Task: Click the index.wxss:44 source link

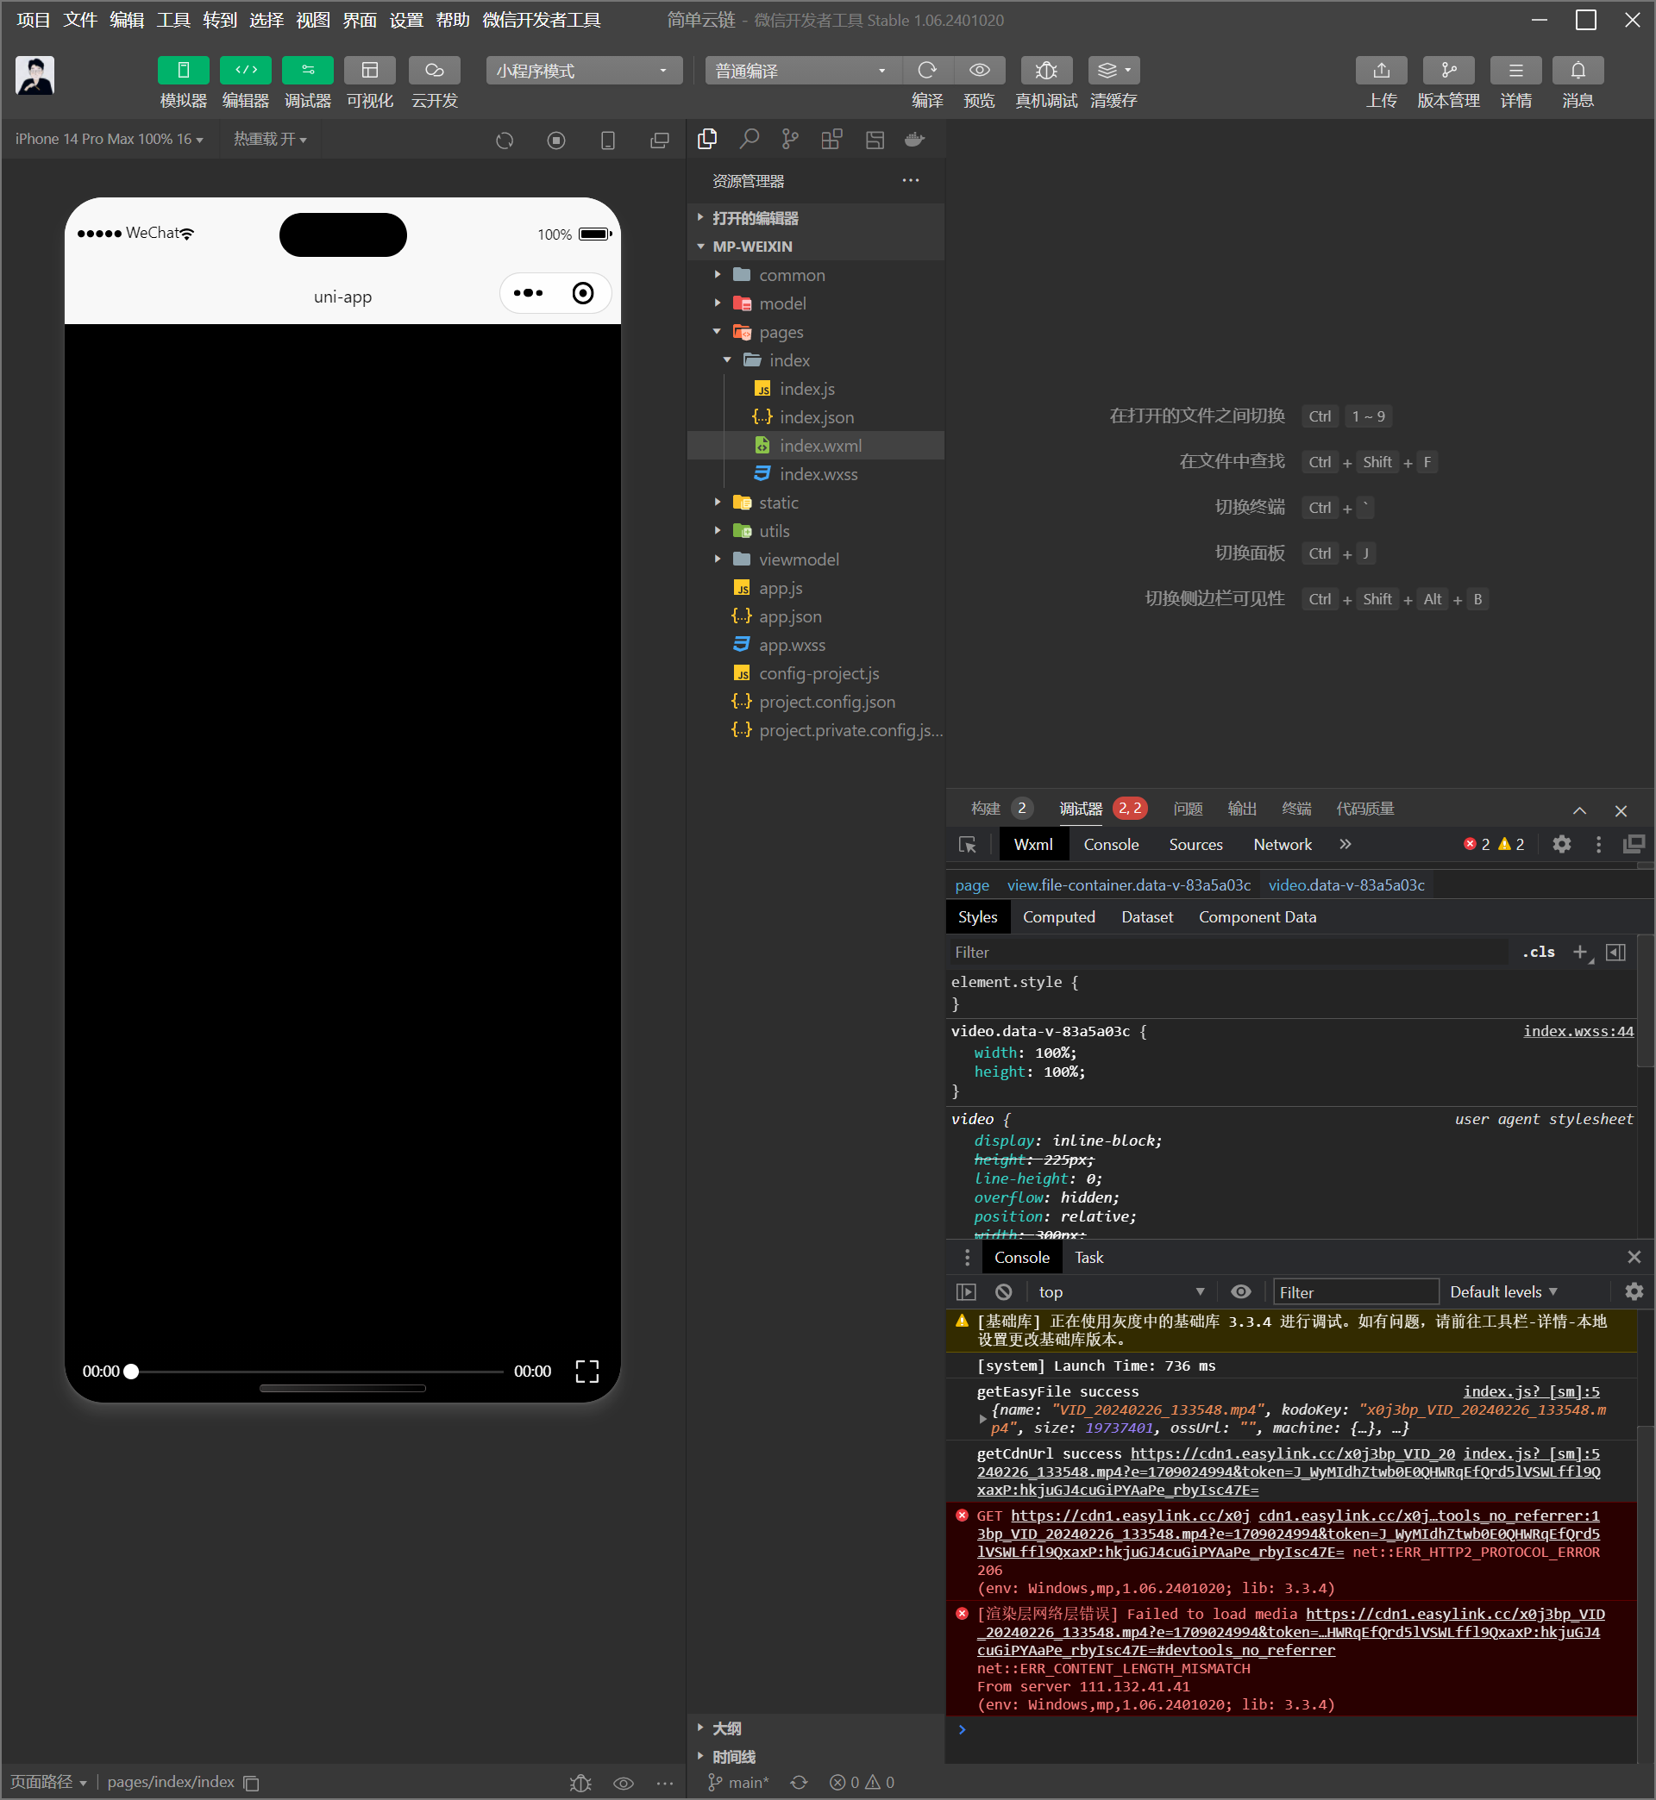Action: 1578,1031
